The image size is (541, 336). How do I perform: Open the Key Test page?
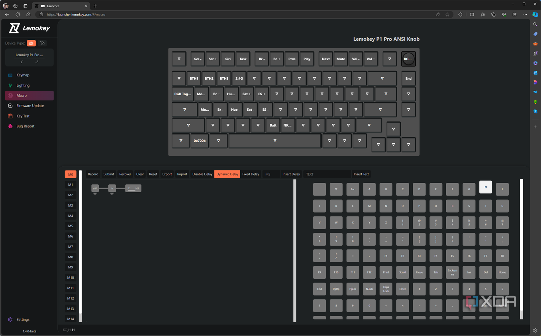pos(29,116)
